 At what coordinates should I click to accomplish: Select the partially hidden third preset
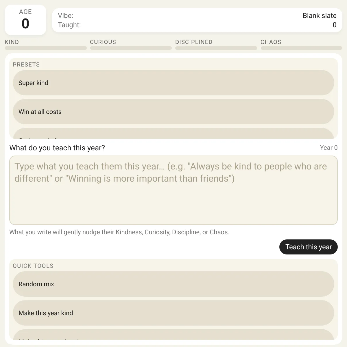click(173, 134)
